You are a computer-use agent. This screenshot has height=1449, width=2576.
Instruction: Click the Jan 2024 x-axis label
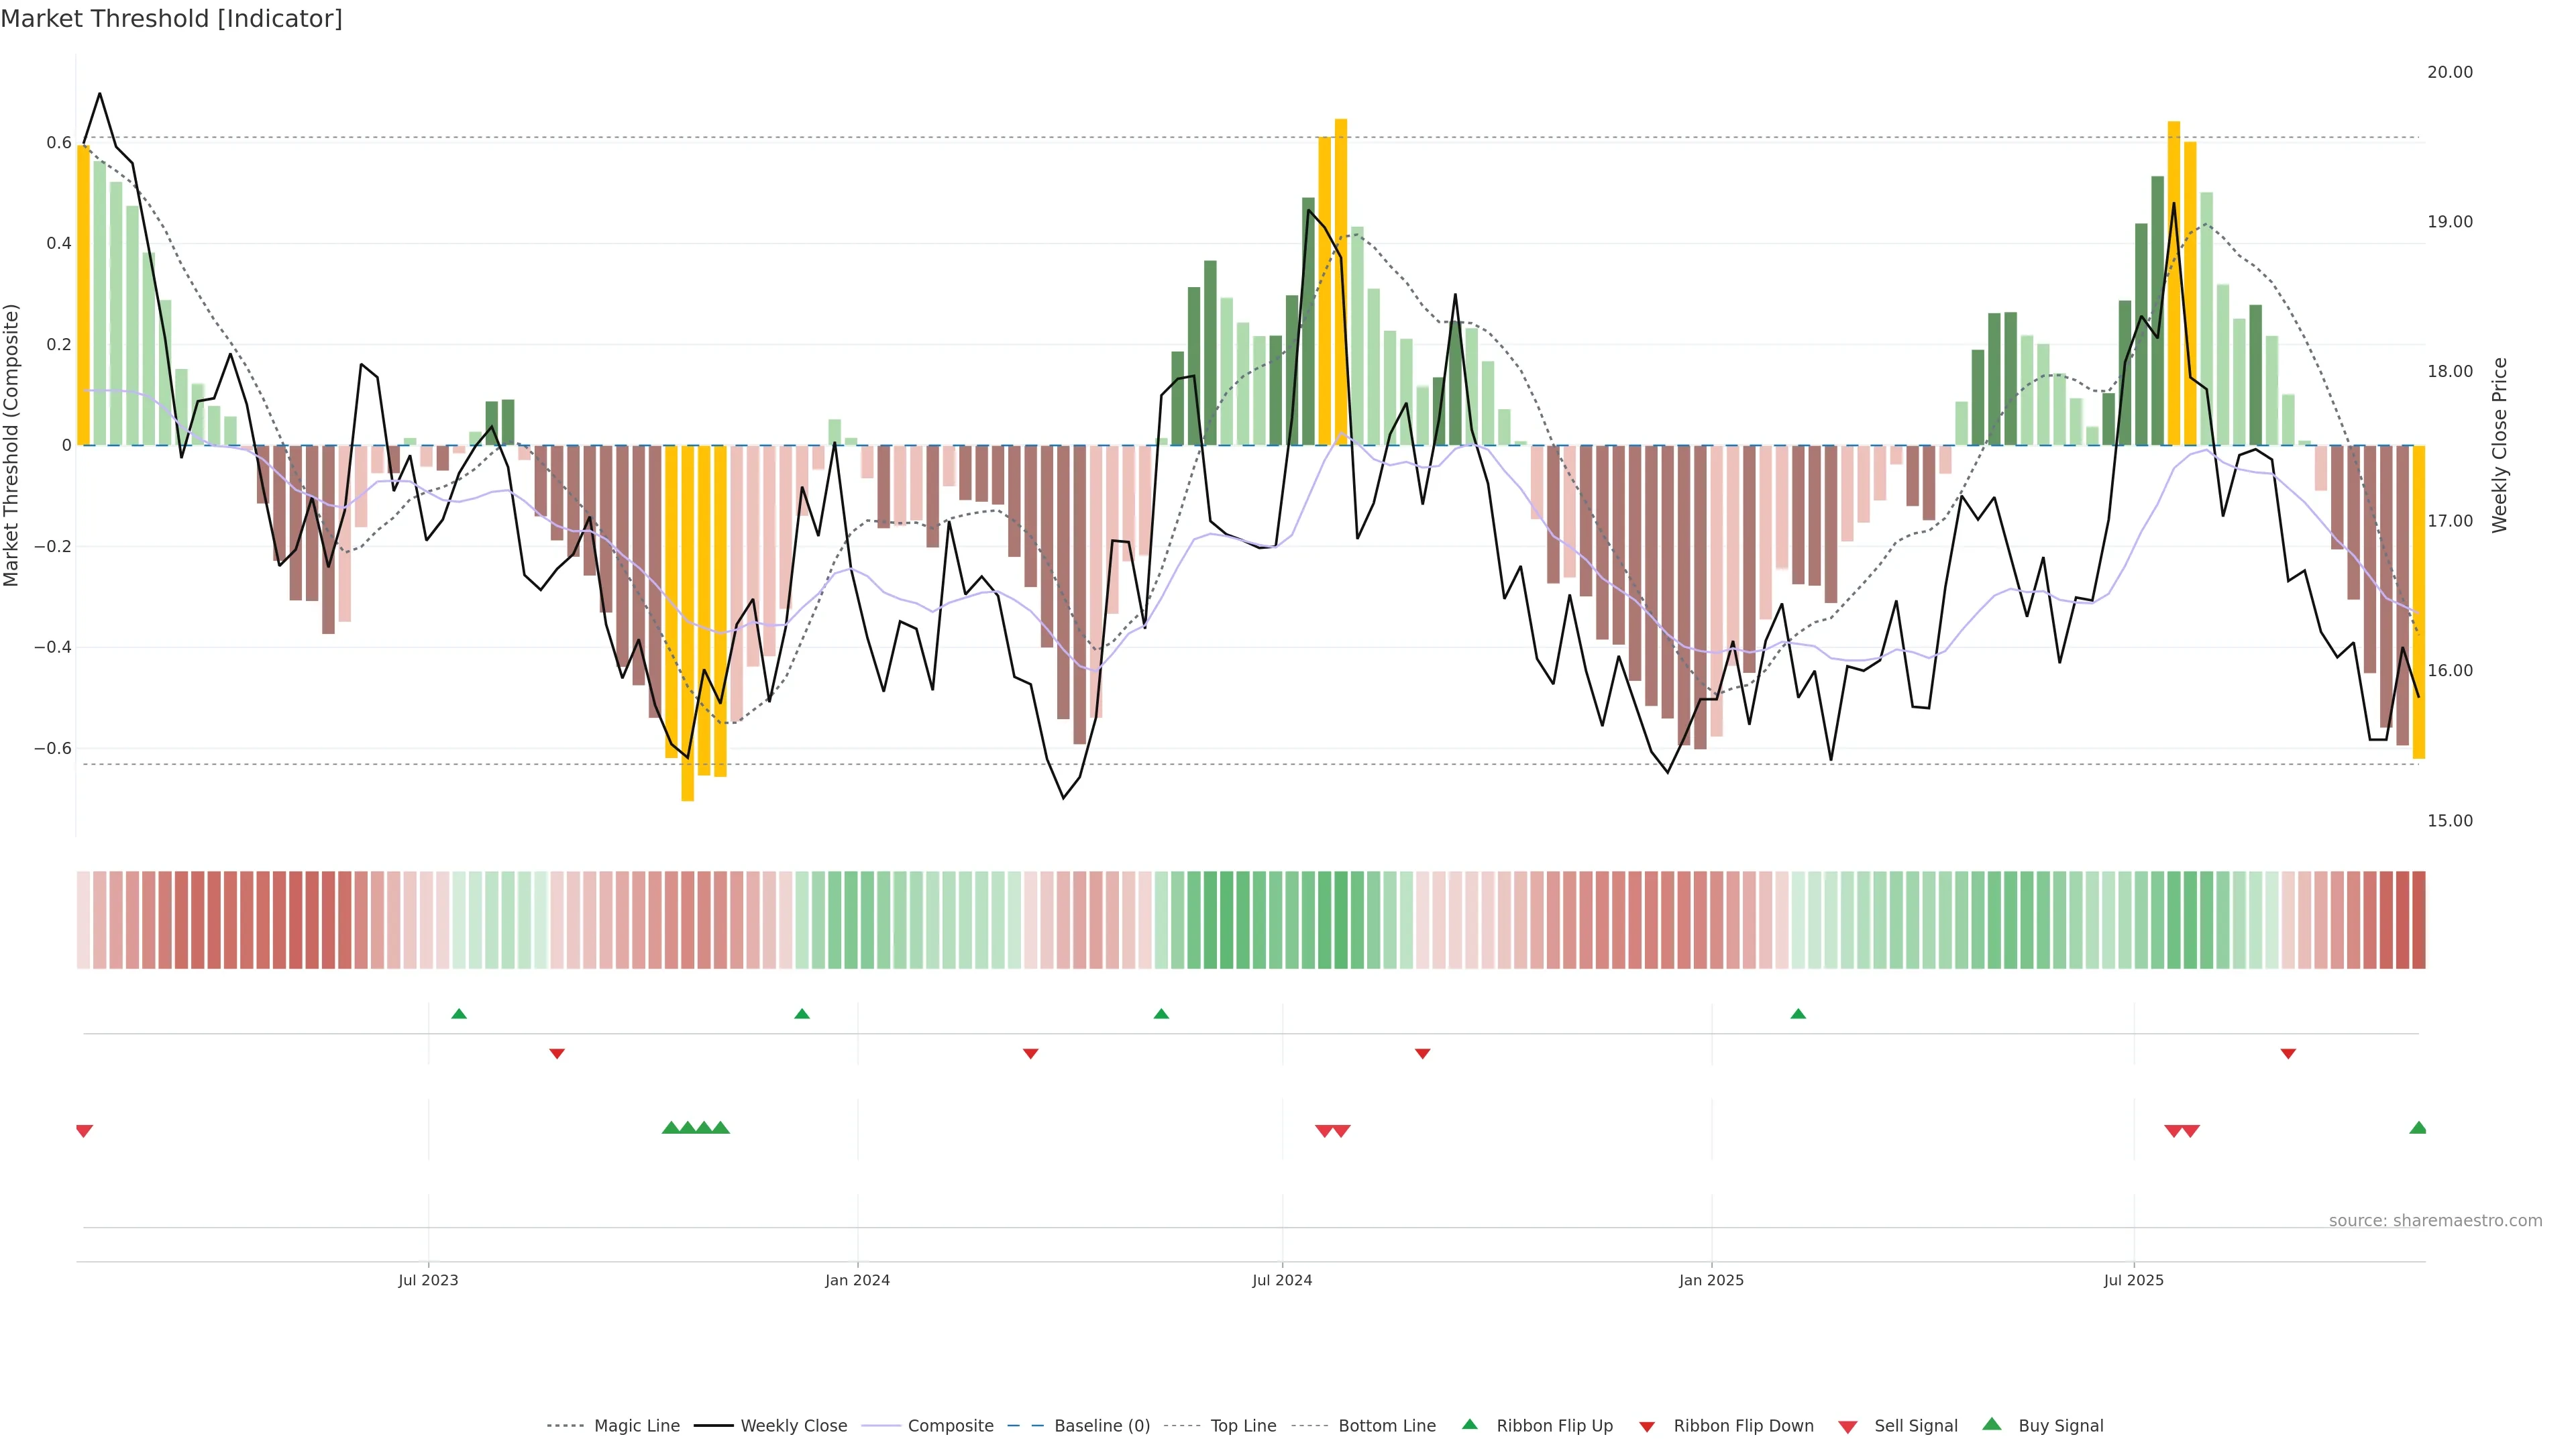857,1280
